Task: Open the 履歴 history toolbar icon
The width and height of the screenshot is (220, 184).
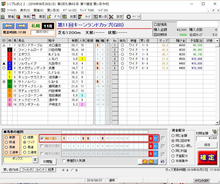Action: click(x=38, y=17)
